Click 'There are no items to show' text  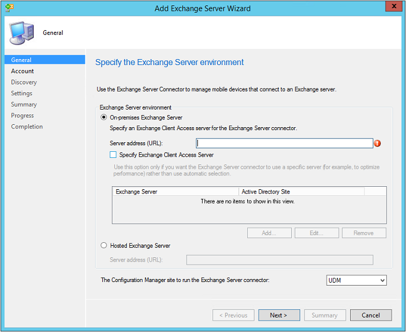point(248,201)
